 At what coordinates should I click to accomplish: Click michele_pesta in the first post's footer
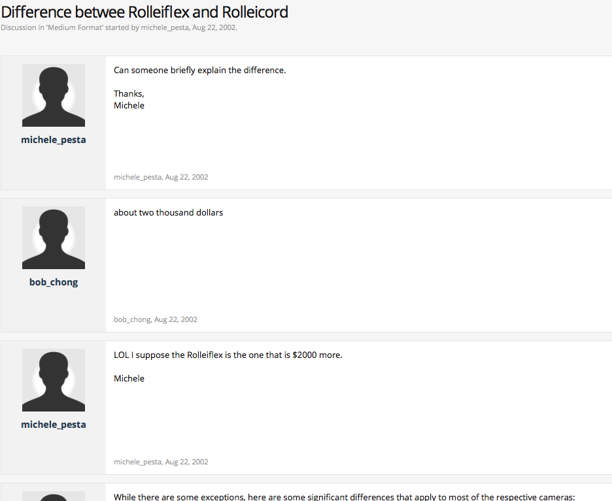click(x=137, y=177)
